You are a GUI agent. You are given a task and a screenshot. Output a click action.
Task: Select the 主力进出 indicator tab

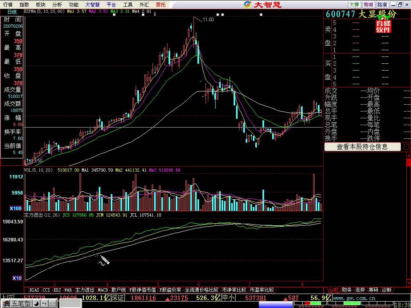pos(85,290)
